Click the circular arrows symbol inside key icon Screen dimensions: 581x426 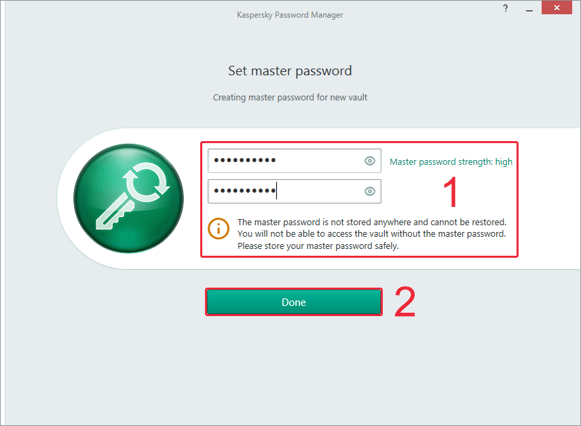(147, 182)
